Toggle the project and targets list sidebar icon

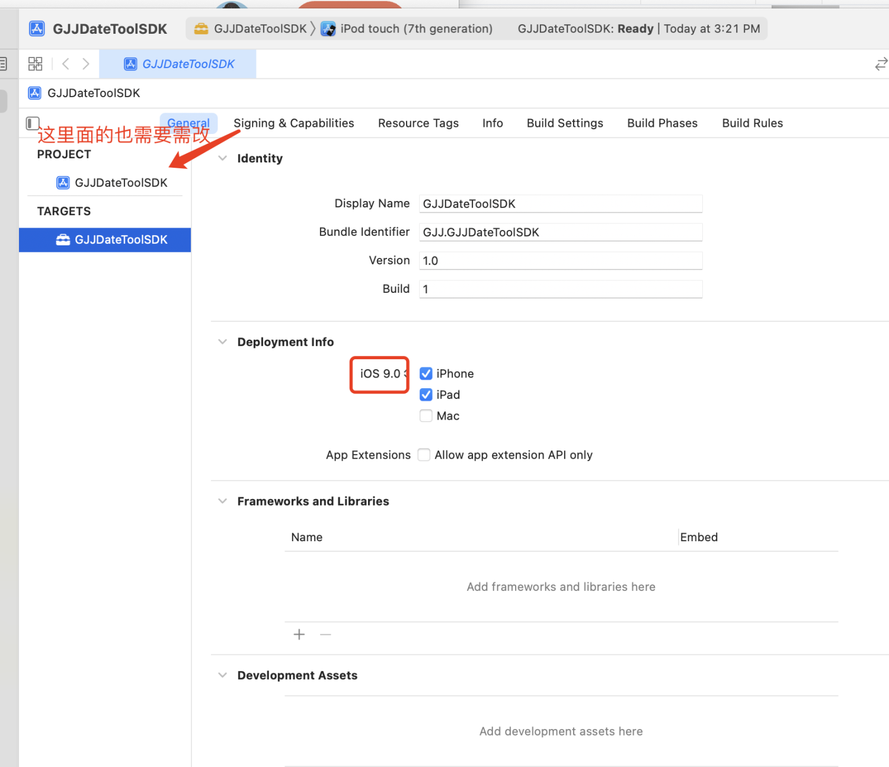(33, 123)
